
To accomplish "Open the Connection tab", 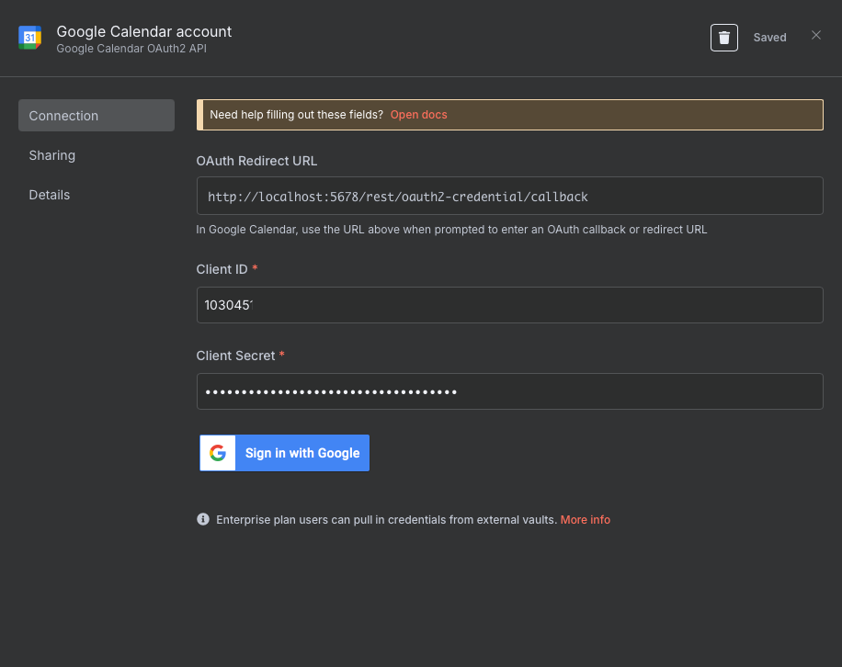I will [97, 116].
